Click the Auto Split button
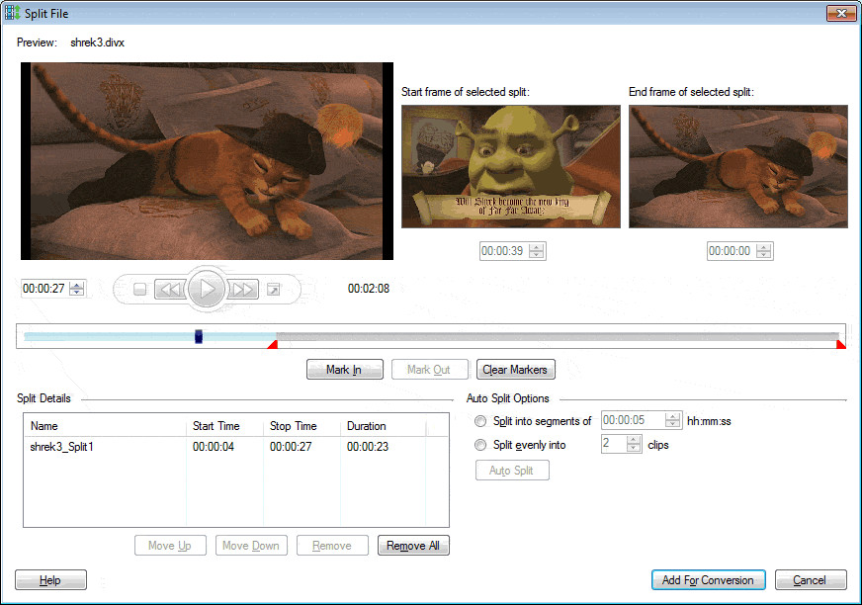Screen dimensions: 862x605 tap(512, 471)
